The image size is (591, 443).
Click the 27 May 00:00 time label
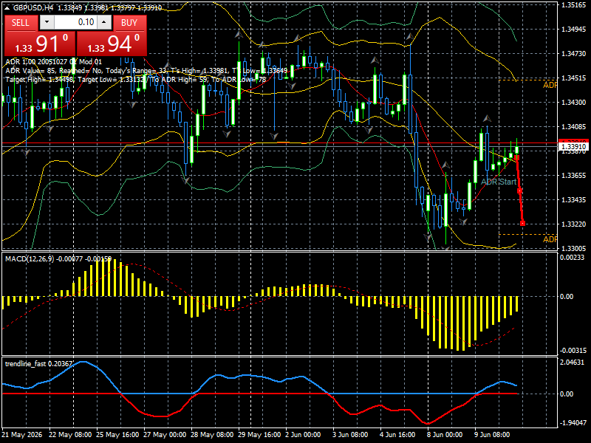(165, 434)
